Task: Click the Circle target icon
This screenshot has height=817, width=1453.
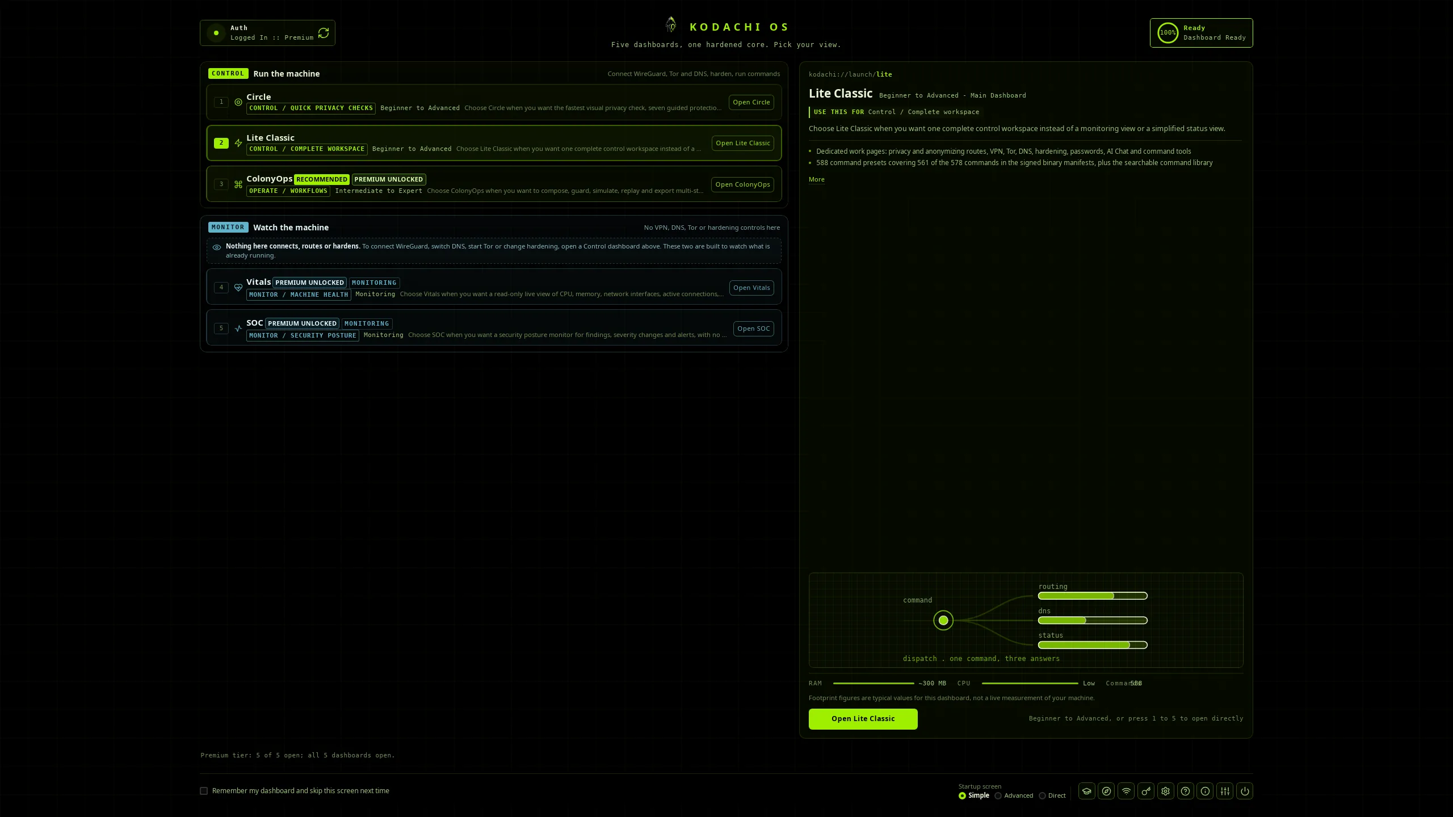Action: 238,102
